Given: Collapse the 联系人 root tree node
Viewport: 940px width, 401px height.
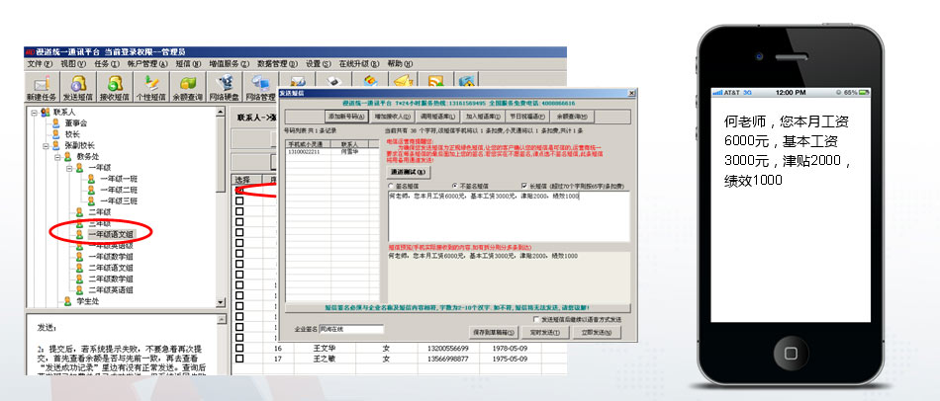Looking at the screenshot, I should (34, 113).
